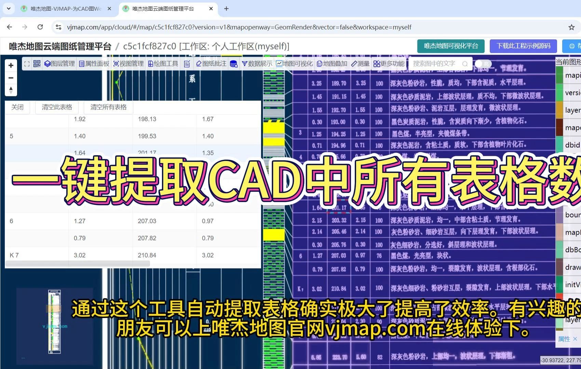This screenshot has height=369, width=581.
Task: Reload the current page
Action: point(40,27)
